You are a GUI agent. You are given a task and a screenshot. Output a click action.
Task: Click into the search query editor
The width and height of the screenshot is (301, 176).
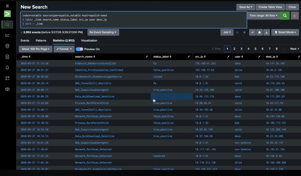[134, 20]
